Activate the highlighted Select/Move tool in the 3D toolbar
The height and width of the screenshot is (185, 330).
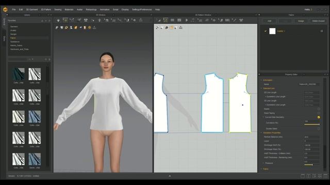(65, 20)
